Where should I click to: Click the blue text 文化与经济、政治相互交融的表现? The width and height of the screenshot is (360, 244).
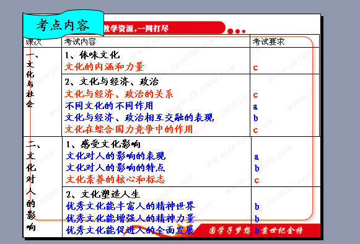[139, 118]
